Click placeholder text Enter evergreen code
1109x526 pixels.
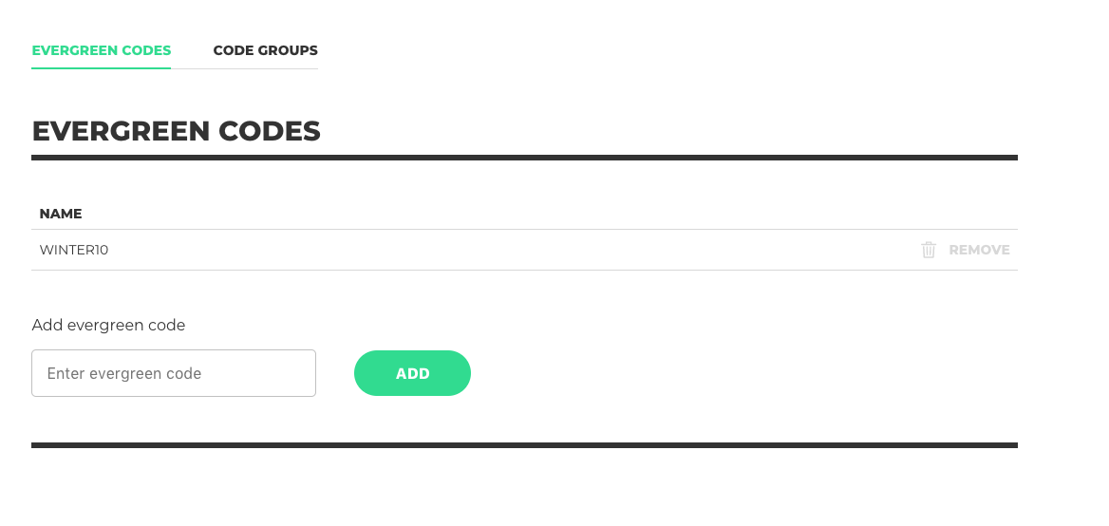tap(124, 373)
